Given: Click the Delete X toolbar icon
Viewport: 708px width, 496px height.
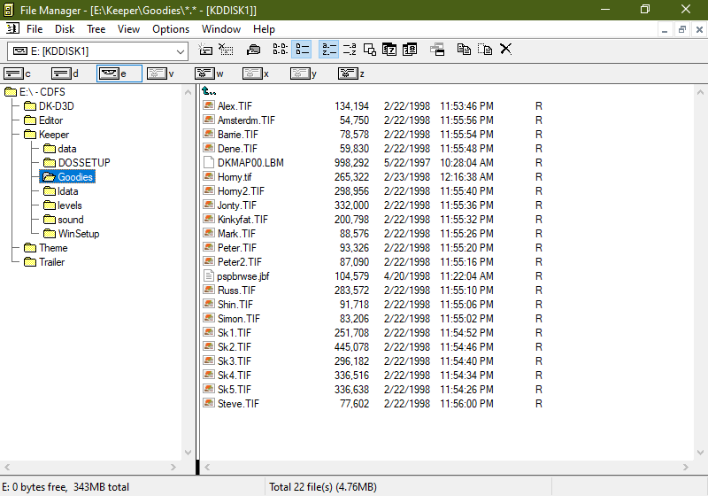Looking at the screenshot, I should coord(505,50).
